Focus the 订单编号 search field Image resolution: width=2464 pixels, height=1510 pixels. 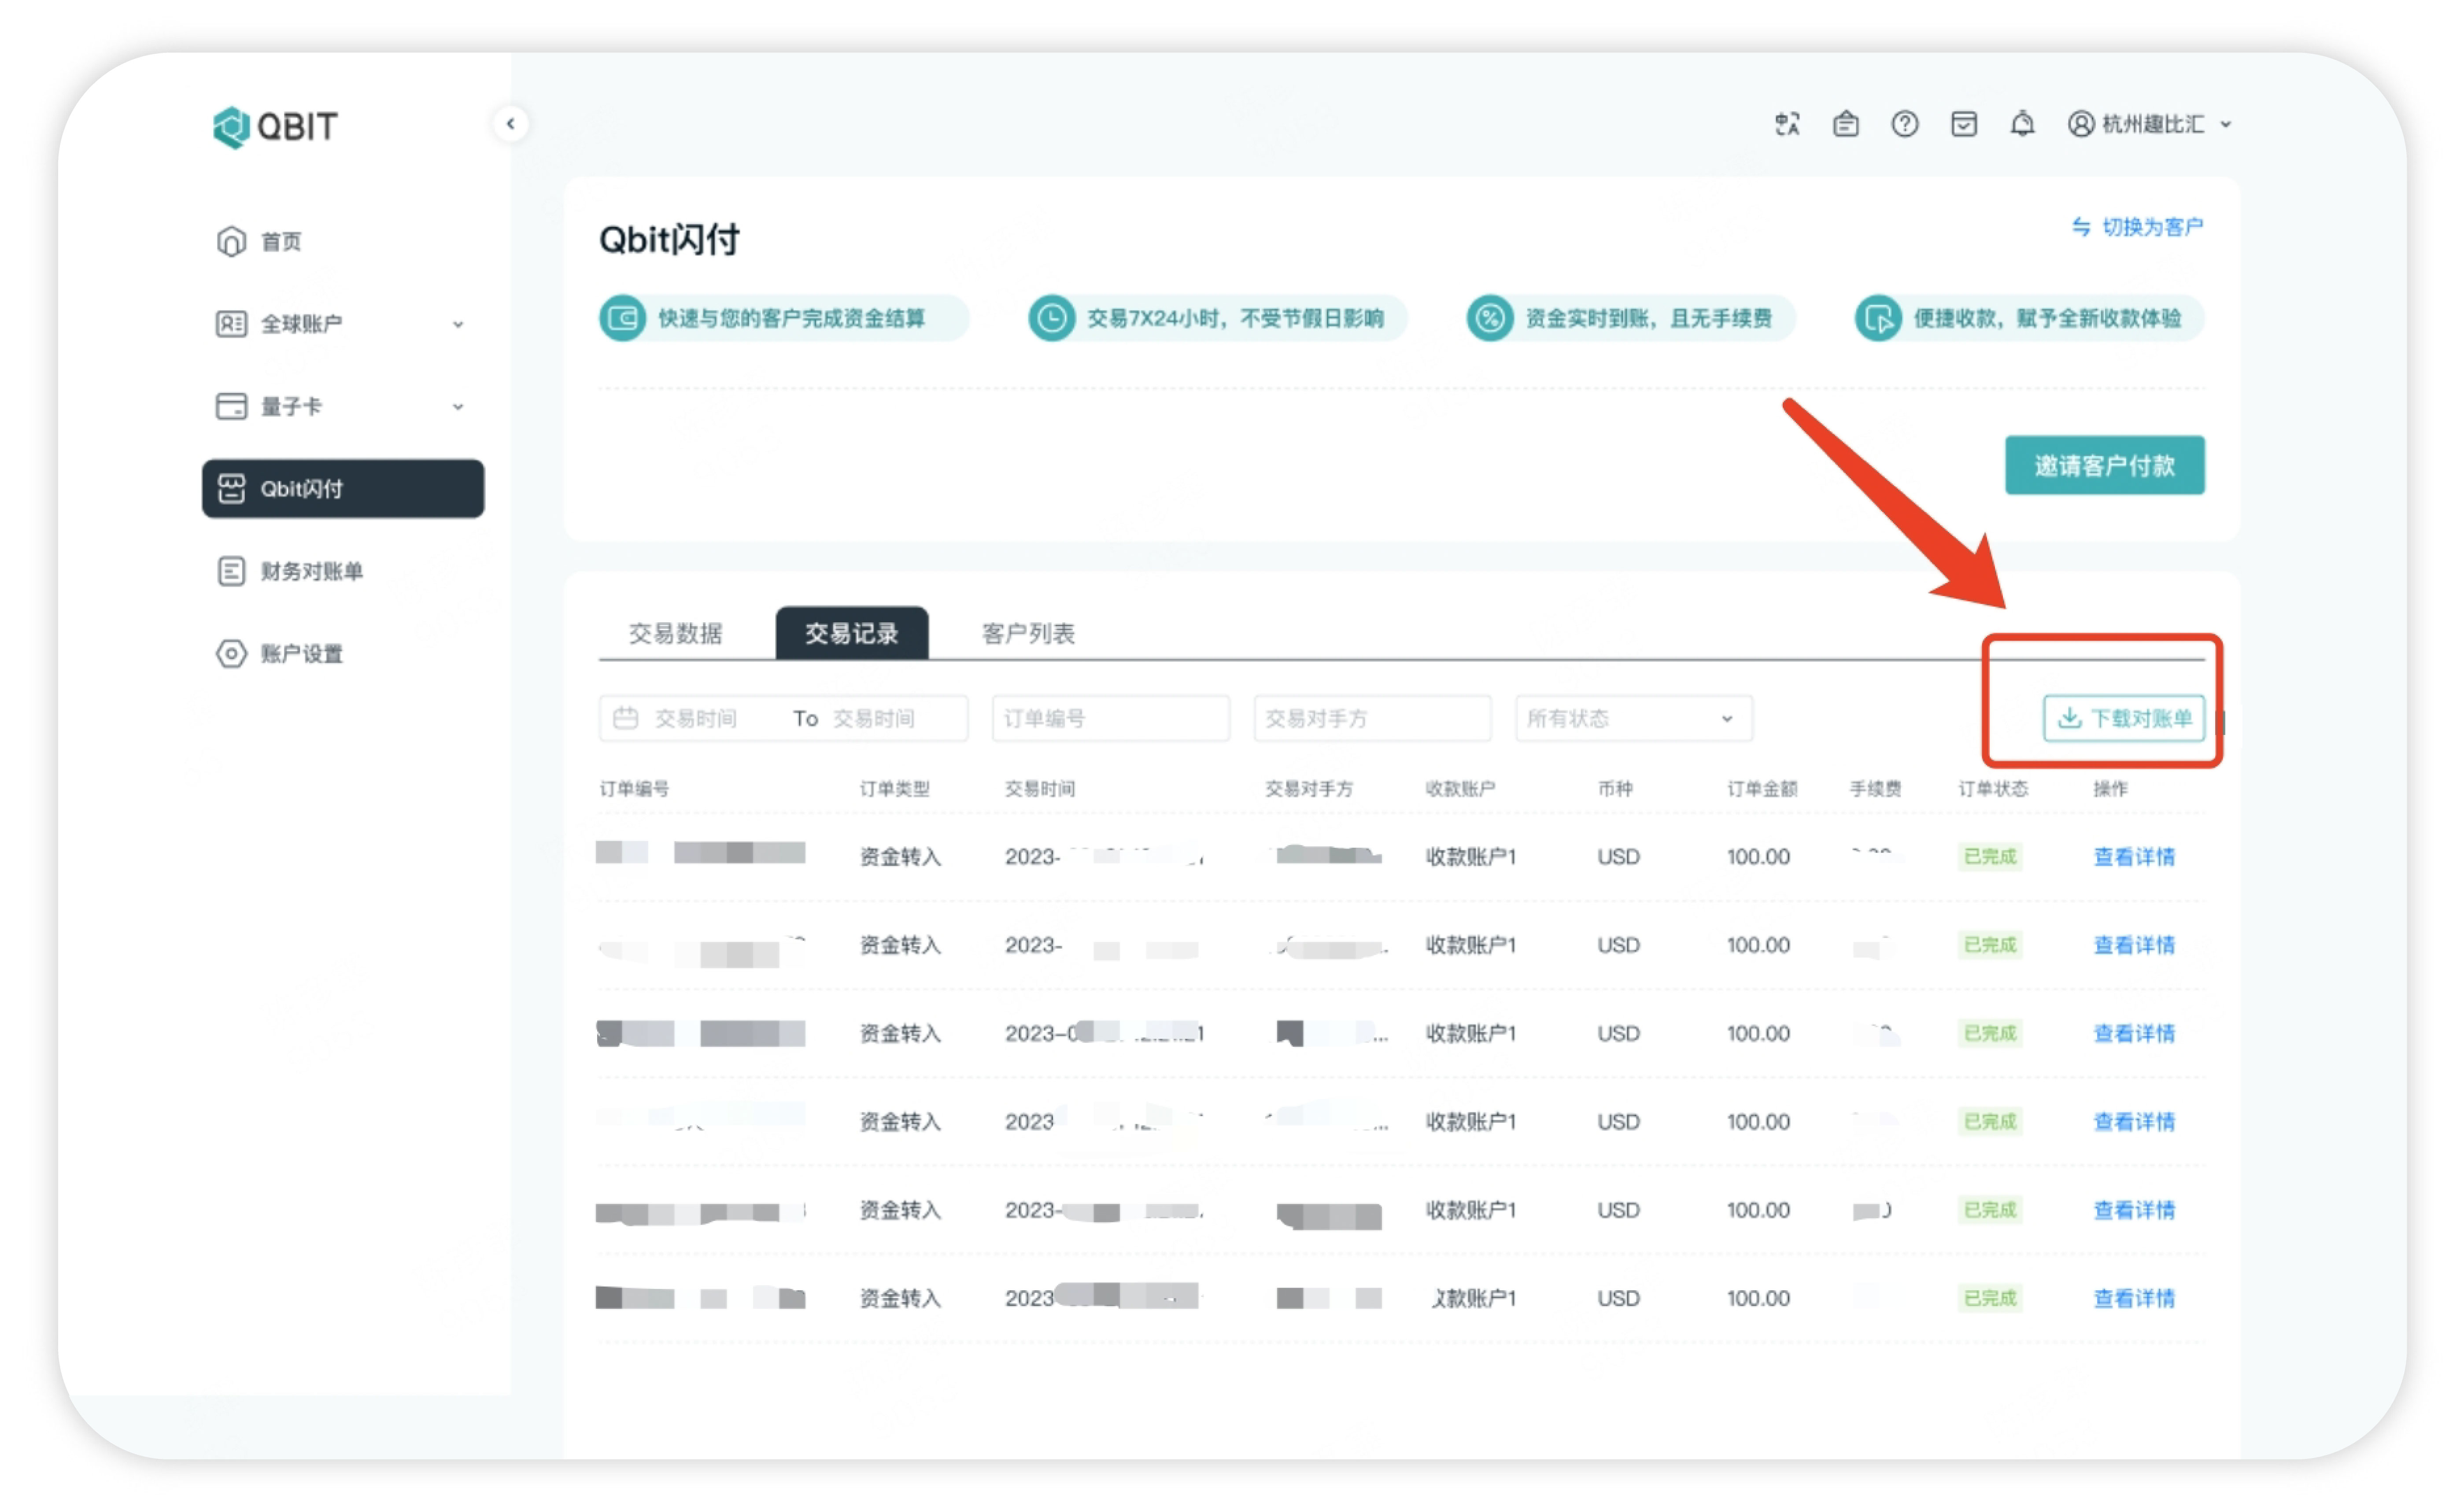pyautogui.click(x=1112, y=719)
